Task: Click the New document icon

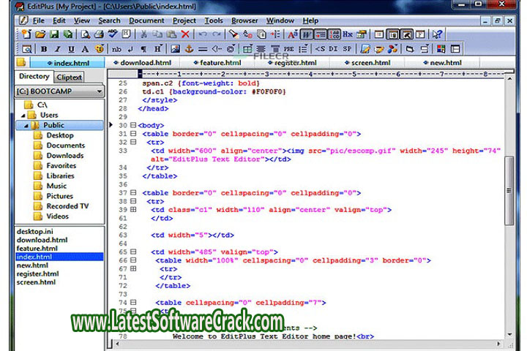Action: (x=26, y=34)
